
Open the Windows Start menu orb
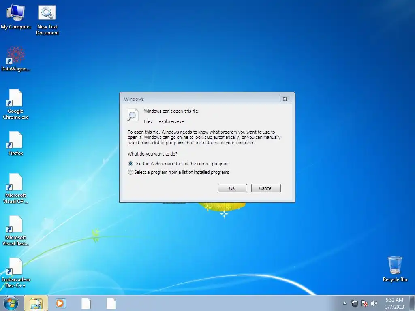pyautogui.click(x=11, y=303)
